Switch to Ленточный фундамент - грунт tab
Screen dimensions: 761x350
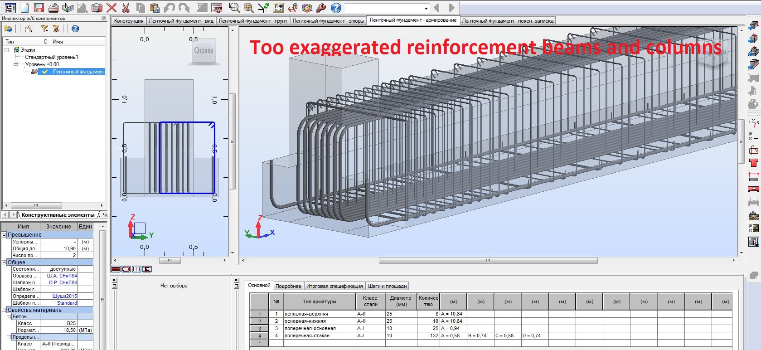tap(253, 21)
